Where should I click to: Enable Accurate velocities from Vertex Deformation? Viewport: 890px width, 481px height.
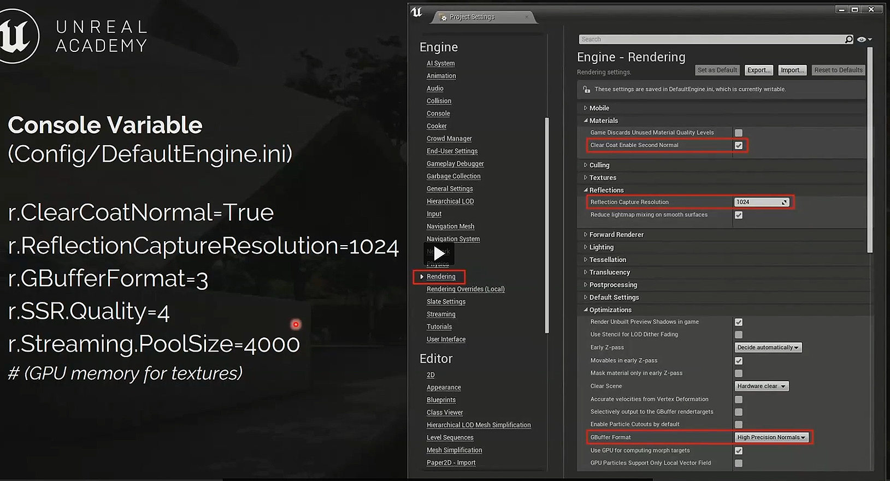pyautogui.click(x=739, y=400)
